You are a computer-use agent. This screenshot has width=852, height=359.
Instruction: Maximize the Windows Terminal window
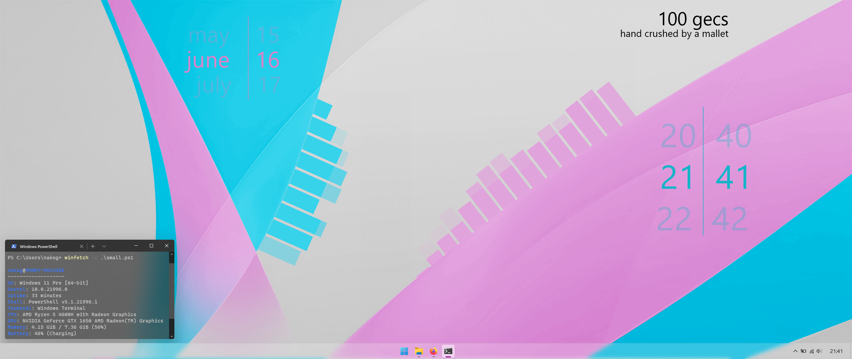click(x=151, y=246)
